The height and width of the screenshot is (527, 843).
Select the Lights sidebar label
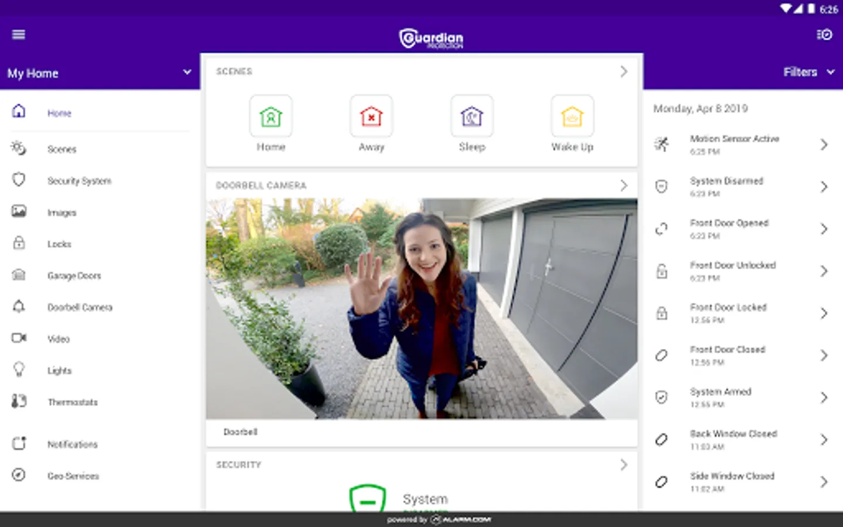[x=59, y=371]
